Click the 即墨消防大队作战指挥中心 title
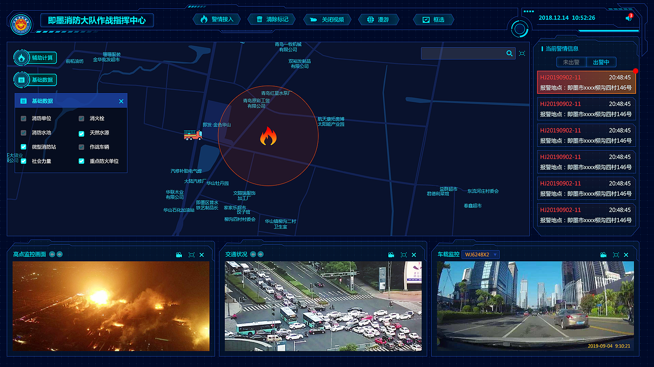 coord(97,20)
